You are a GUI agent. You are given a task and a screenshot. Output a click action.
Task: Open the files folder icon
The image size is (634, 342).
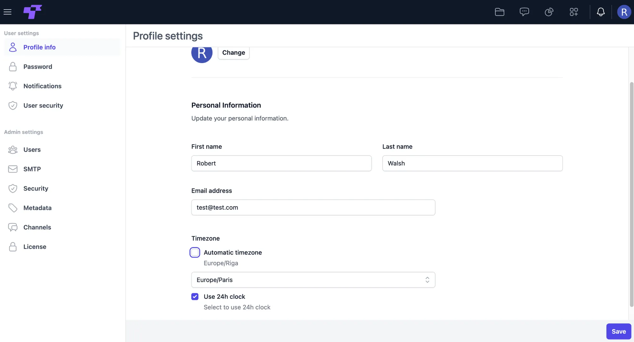coord(500,12)
